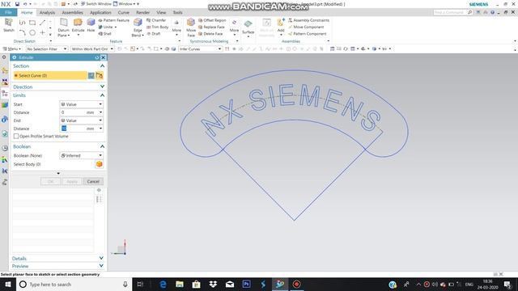Viewport: 518px width, 291px height.
Task: Open the Menu button on selection bar
Action: 11,48
